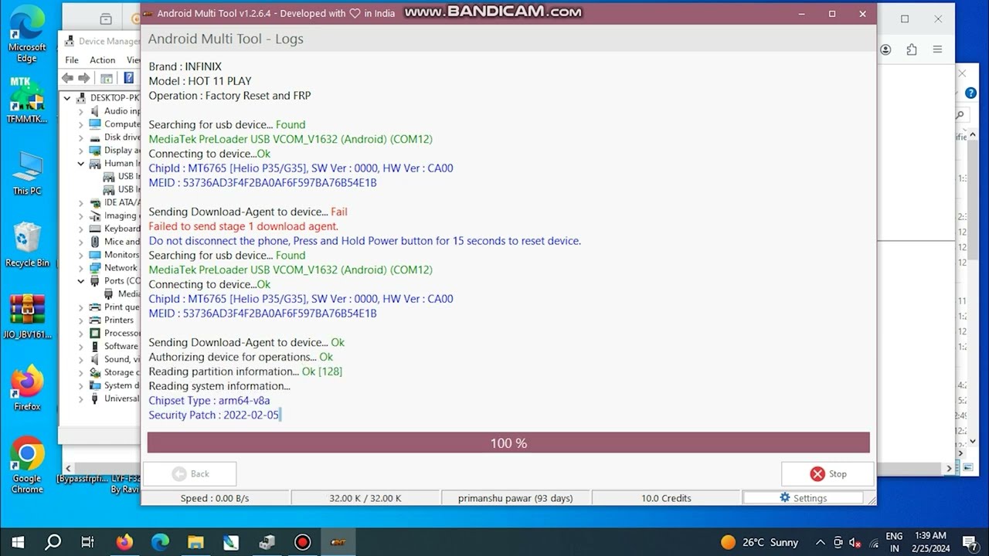Expand the Audio inputs category
Image resolution: width=989 pixels, height=556 pixels.
coord(80,111)
